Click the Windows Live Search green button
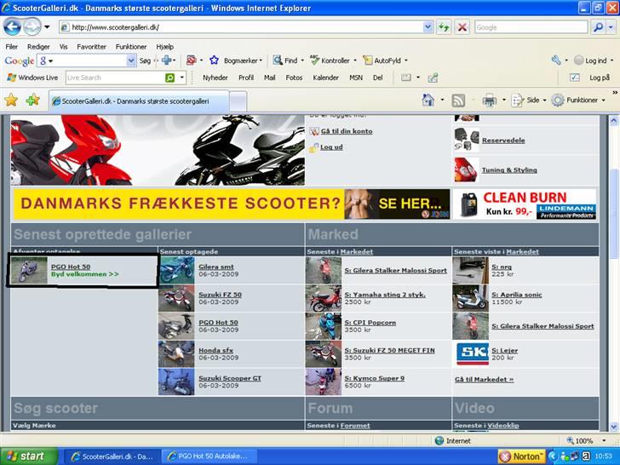The width and height of the screenshot is (620, 465). [170, 77]
